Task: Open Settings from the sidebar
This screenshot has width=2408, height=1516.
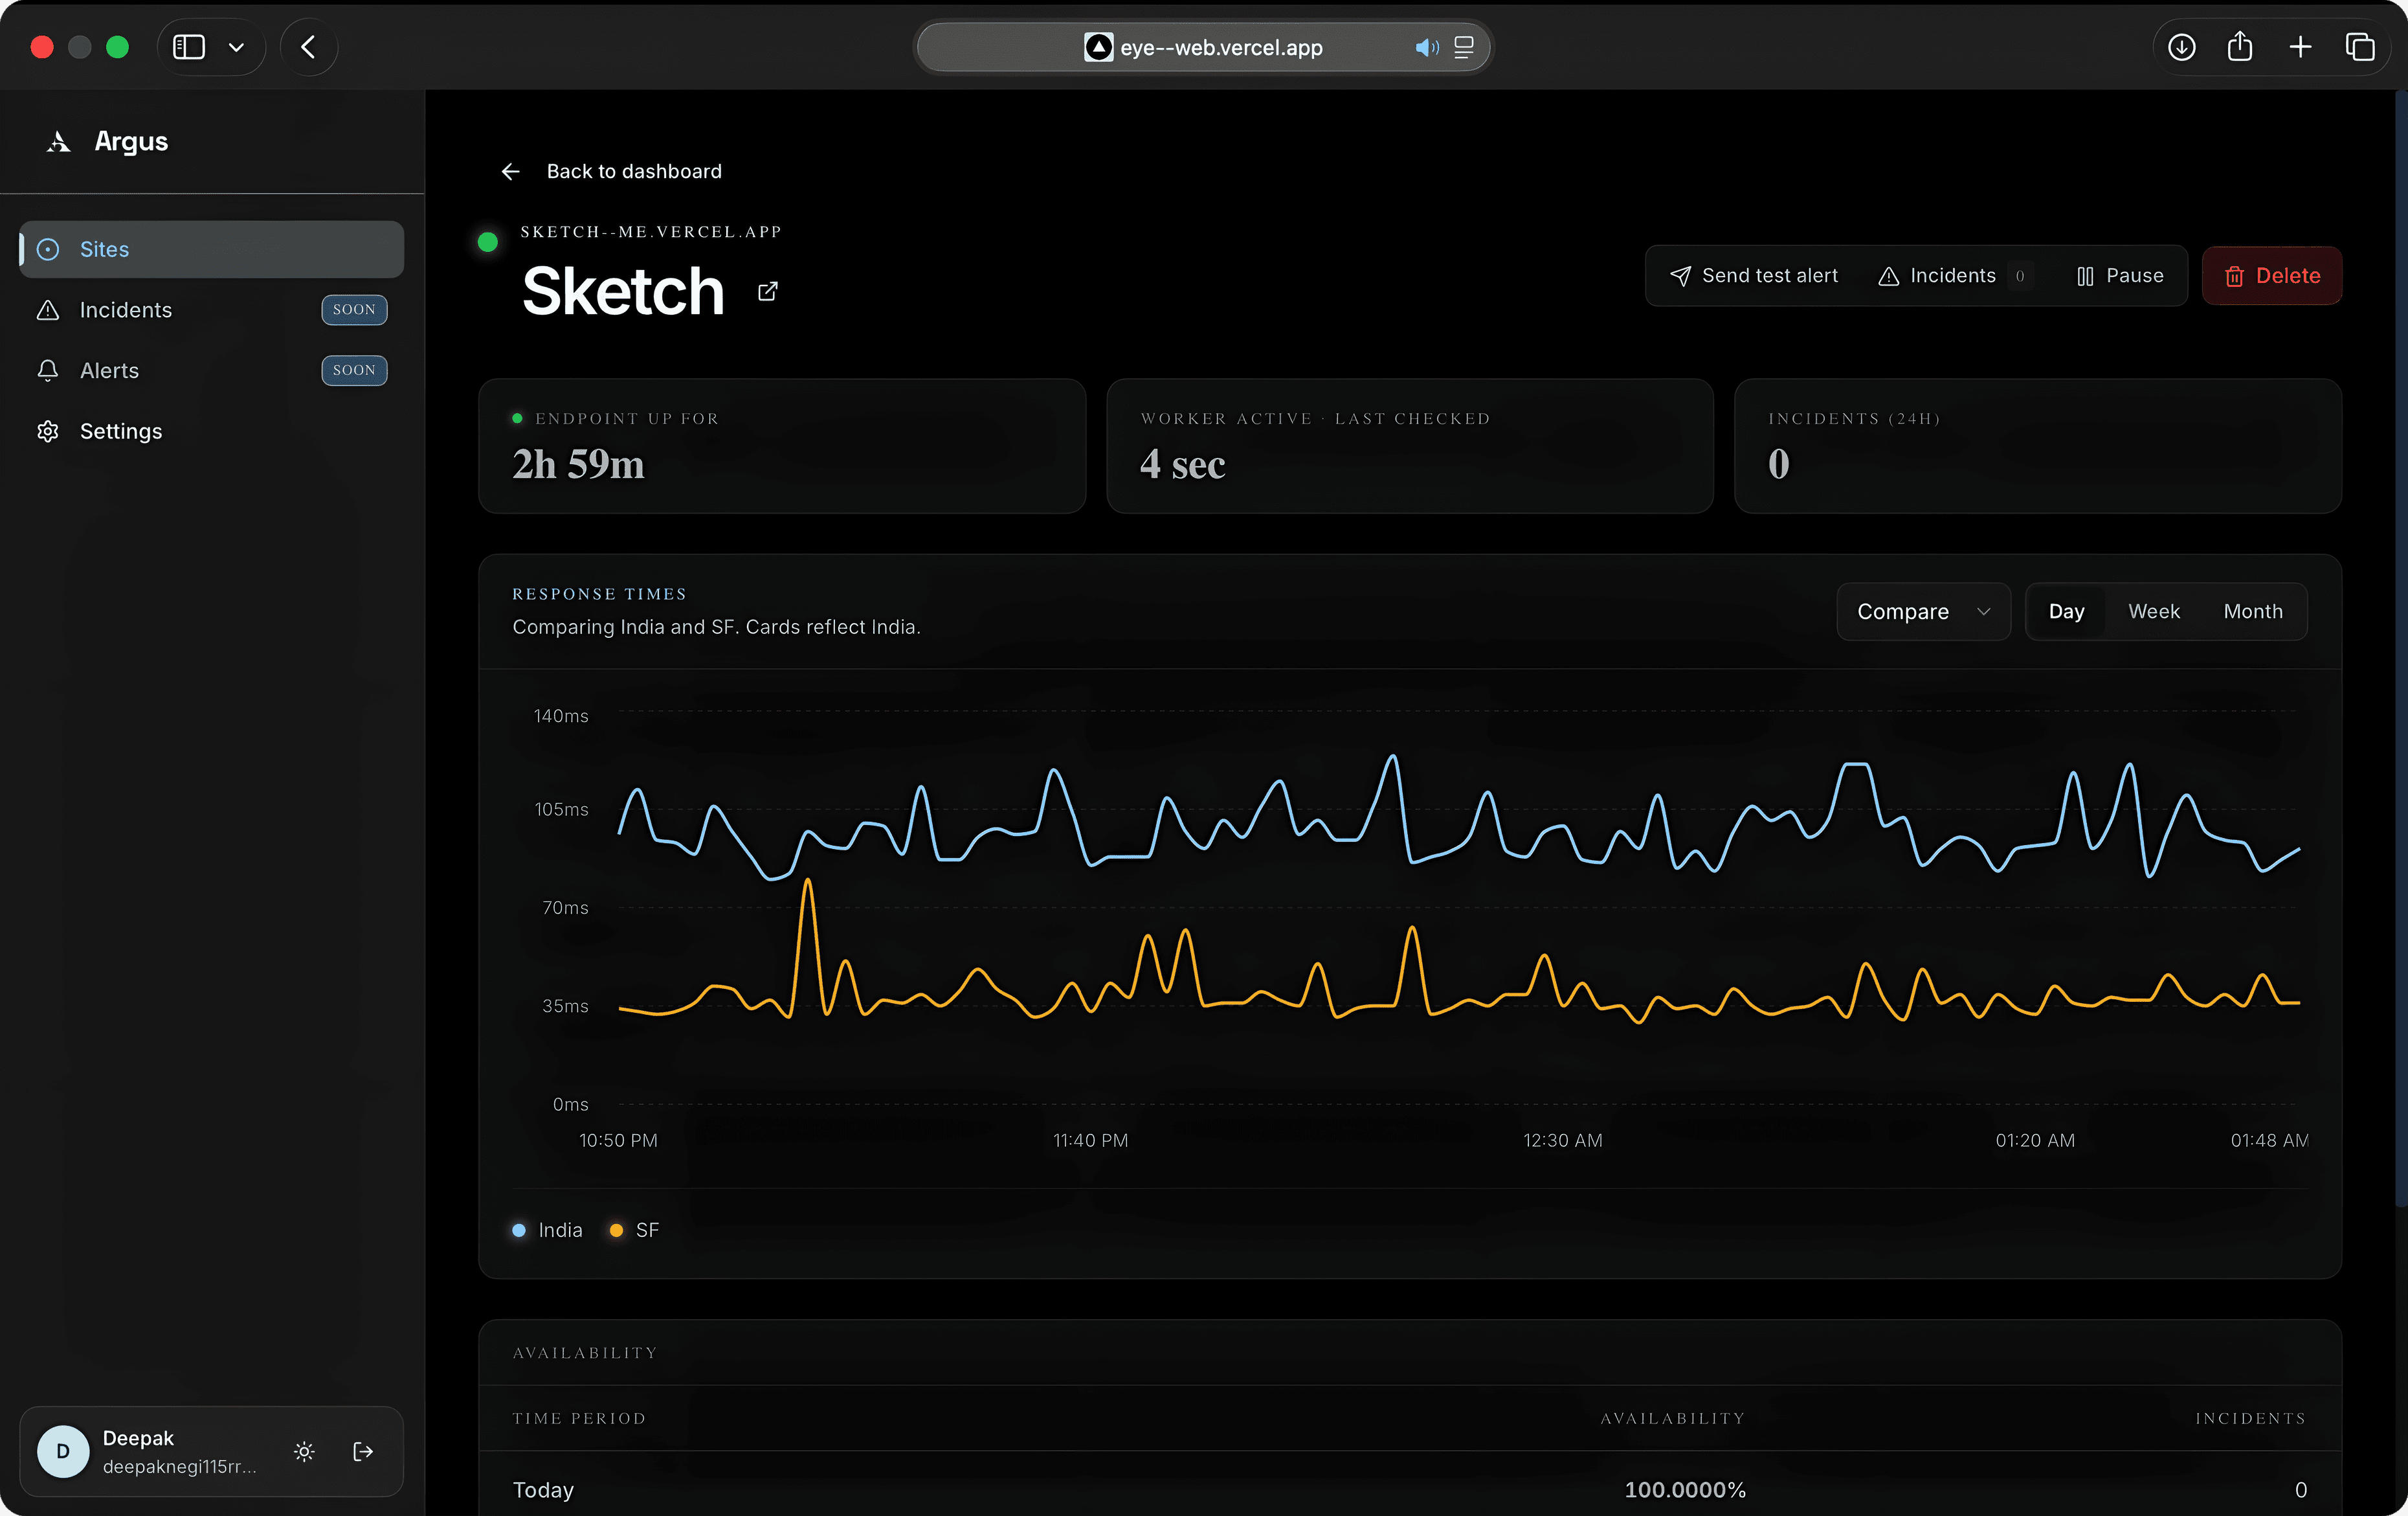Action: tap(211, 431)
